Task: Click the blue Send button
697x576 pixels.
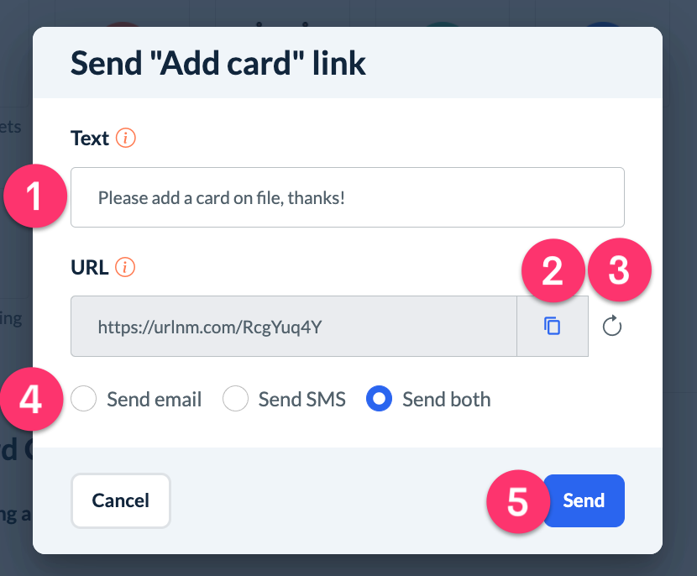Action: 585,501
